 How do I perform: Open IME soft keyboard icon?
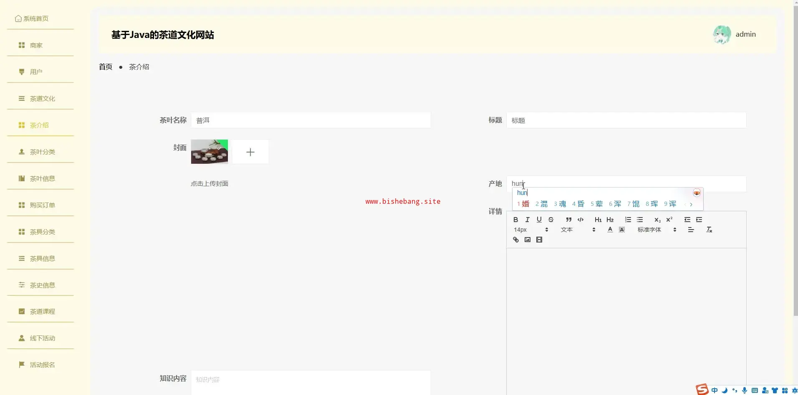click(x=755, y=390)
